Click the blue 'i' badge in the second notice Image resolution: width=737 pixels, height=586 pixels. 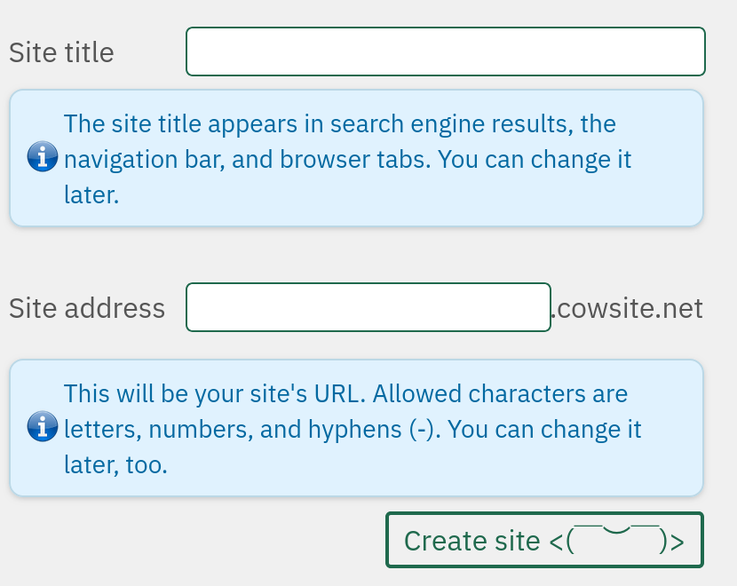point(42,428)
